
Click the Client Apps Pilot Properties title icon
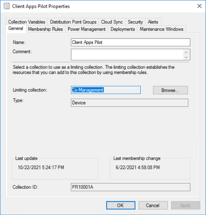(x=6, y=6)
